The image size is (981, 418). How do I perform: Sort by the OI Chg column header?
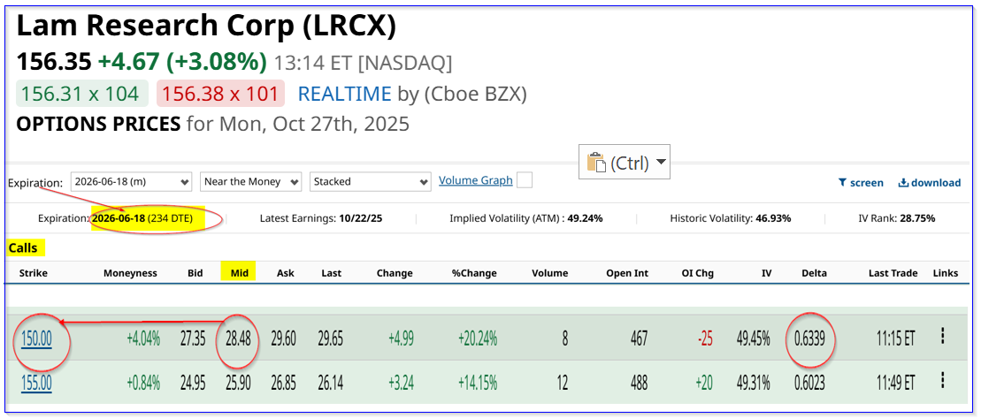point(698,273)
